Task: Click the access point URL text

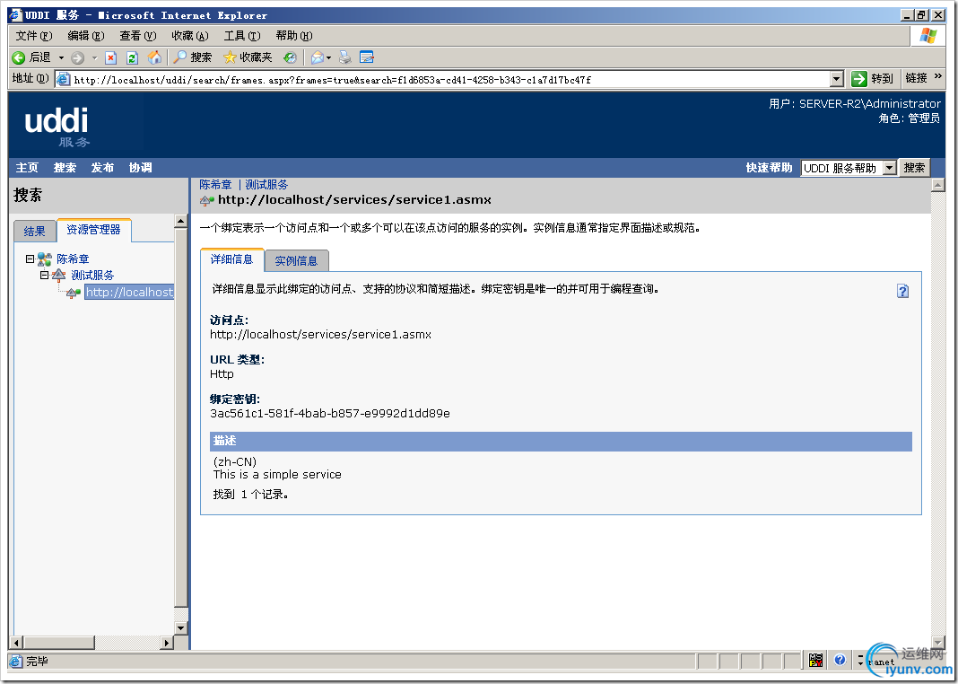Action: point(321,335)
